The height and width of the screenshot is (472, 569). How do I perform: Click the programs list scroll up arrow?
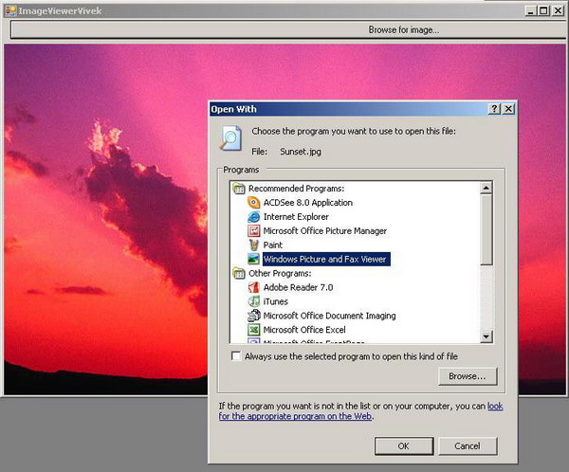click(486, 188)
